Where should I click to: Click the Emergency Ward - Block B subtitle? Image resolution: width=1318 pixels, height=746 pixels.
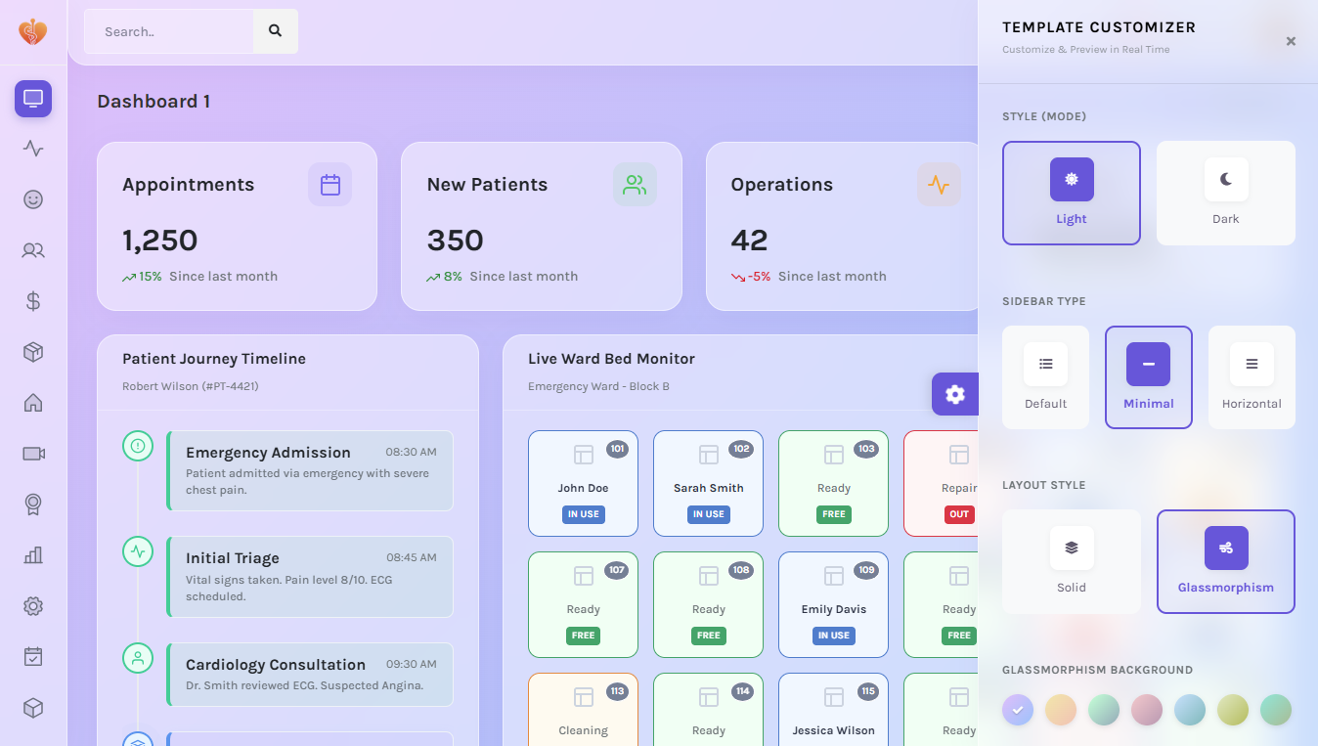click(598, 386)
